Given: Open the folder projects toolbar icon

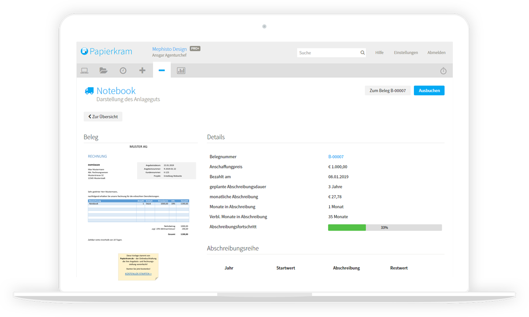Looking at the screenshot, I should [104, 71].
